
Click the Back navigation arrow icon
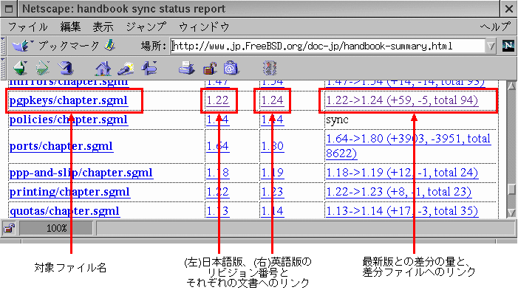(20, 69)
